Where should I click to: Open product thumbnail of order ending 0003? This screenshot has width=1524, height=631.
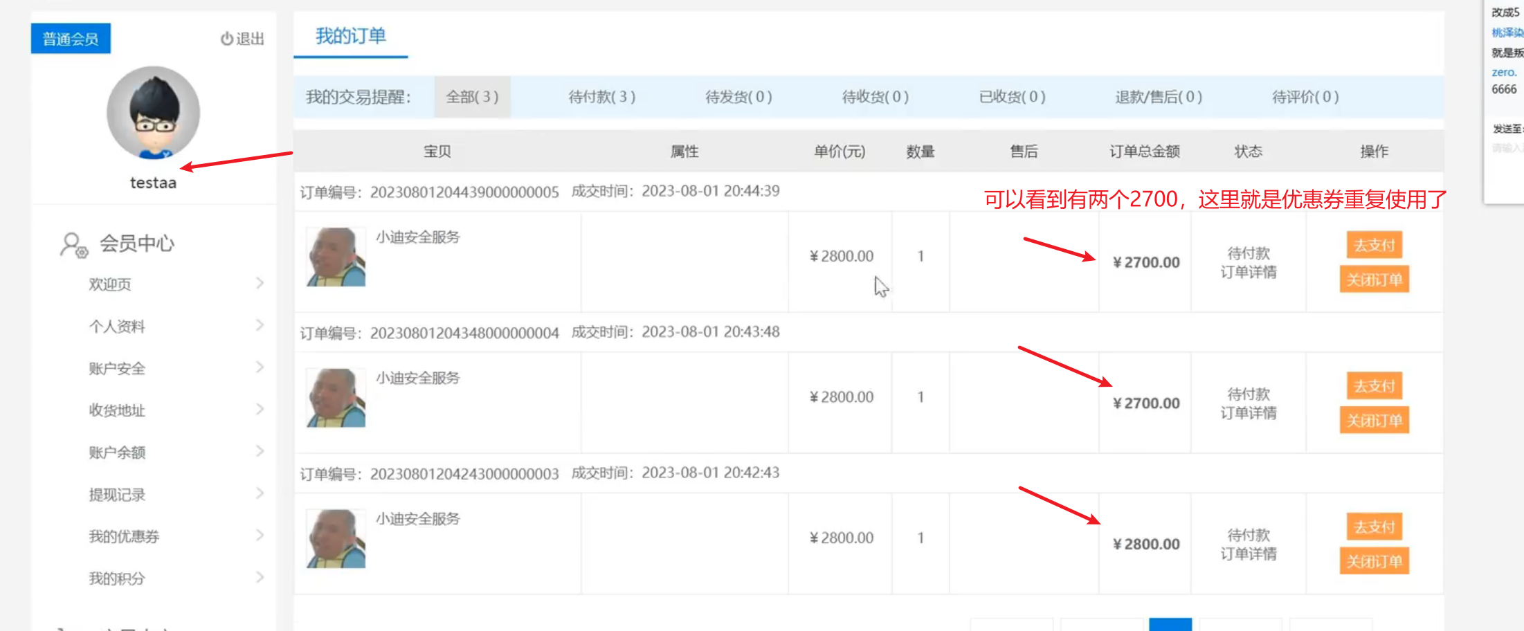tap(336, 539)
